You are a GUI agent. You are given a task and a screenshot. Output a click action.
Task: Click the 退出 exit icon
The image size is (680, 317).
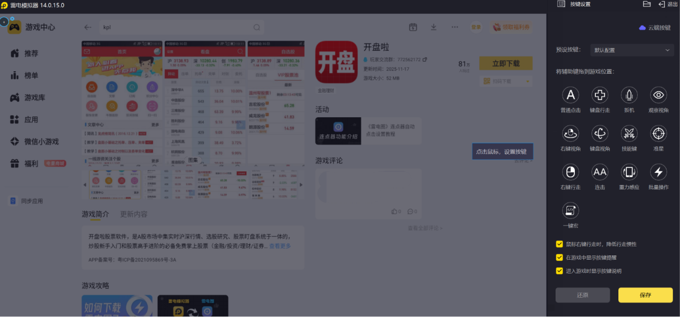coord(662,4)
